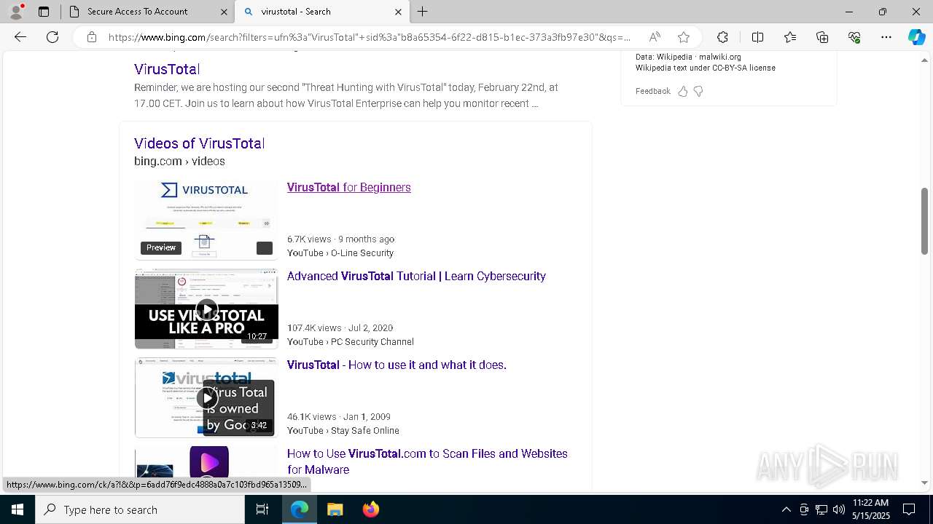The image size is (933, 524).
Task: Open the Windows Start menu
Action: click(17, 509)
